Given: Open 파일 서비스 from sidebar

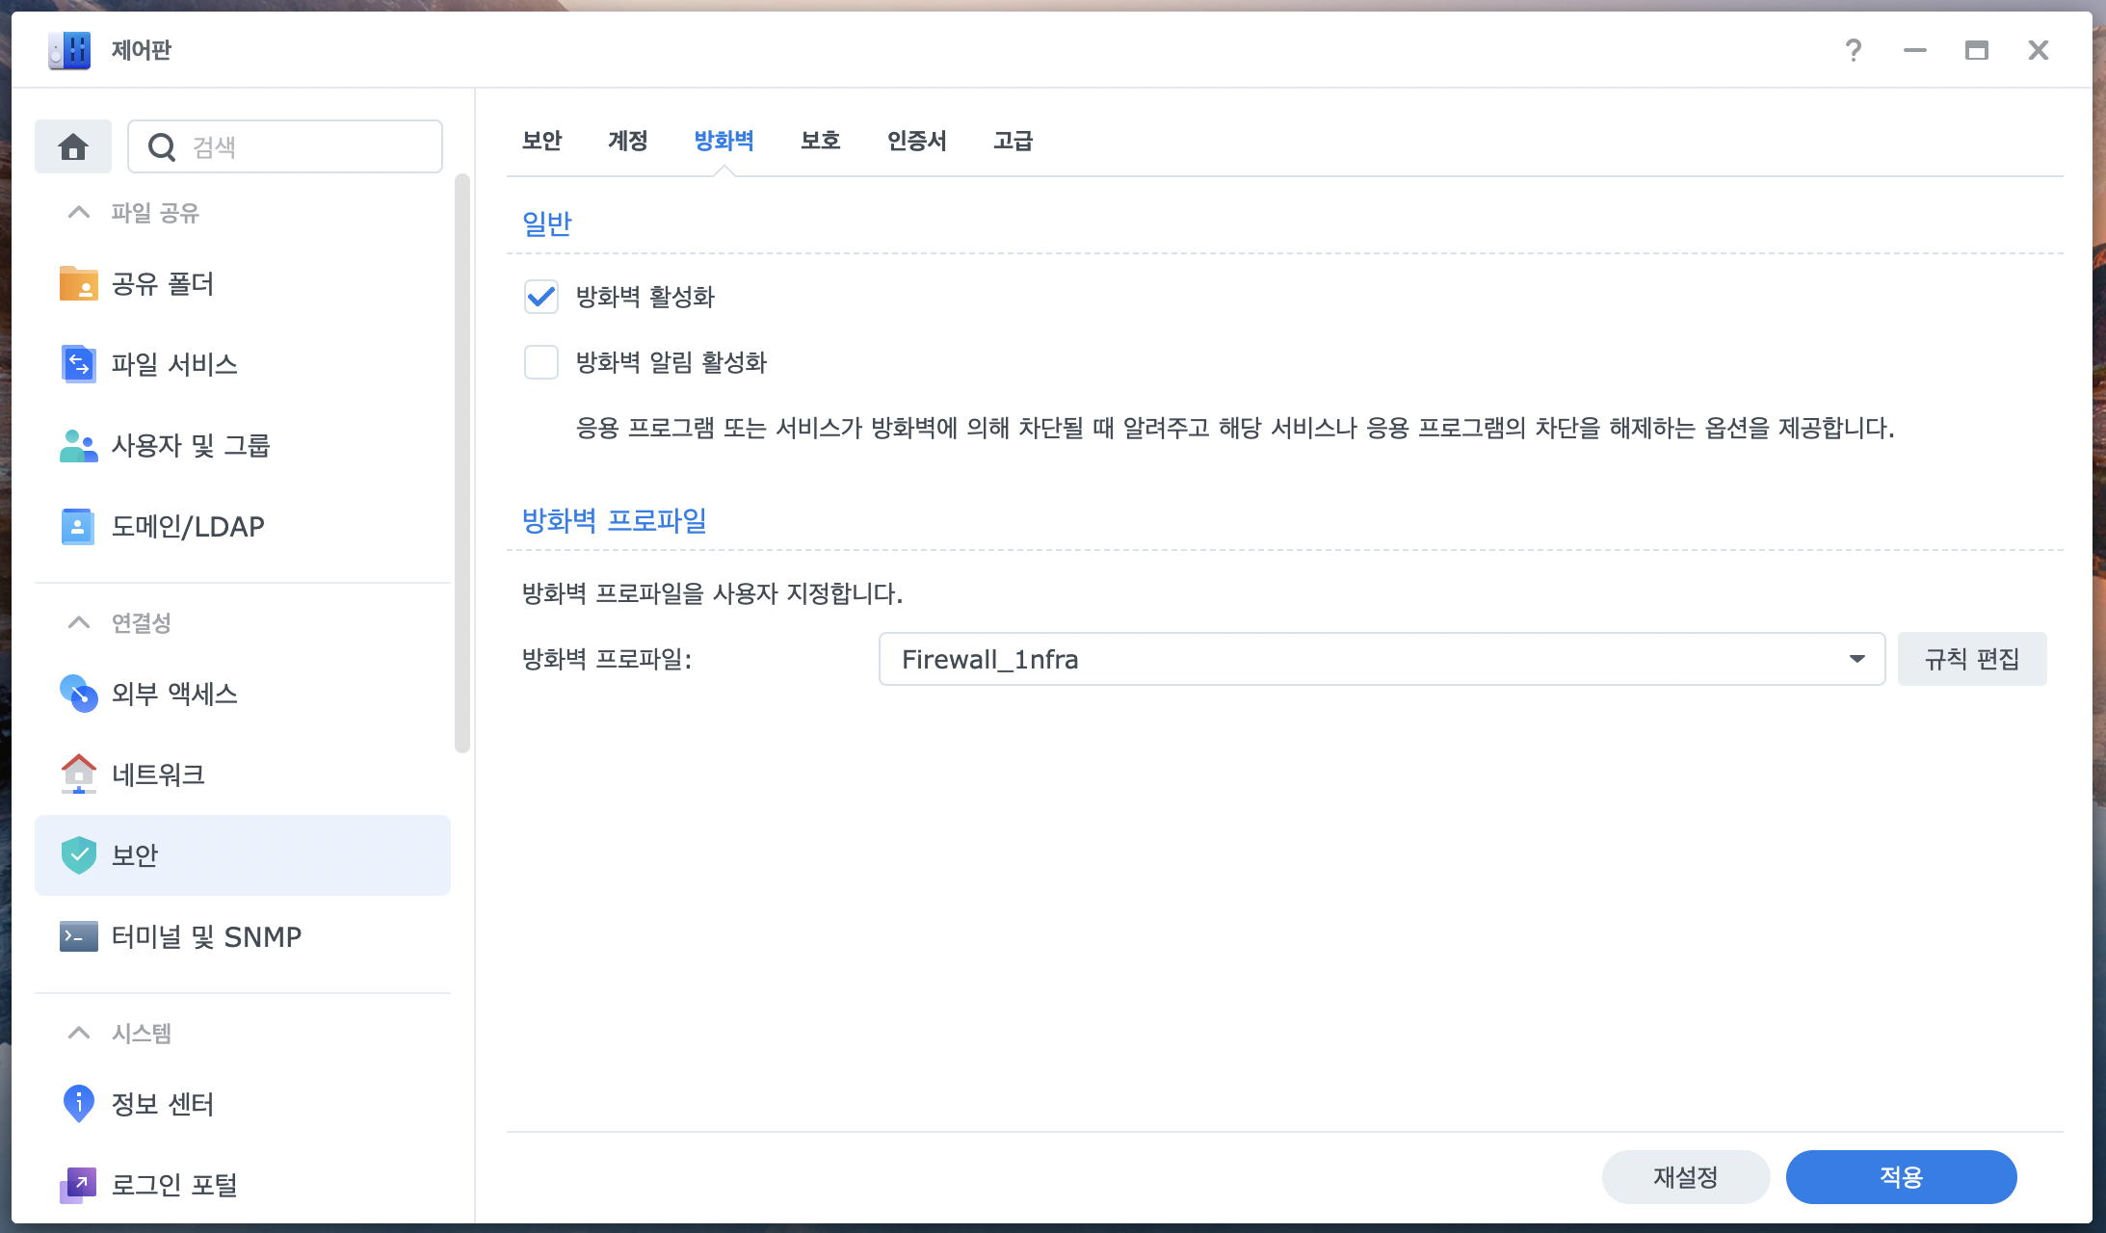Looking at the screenshot, I should point(173,364).
